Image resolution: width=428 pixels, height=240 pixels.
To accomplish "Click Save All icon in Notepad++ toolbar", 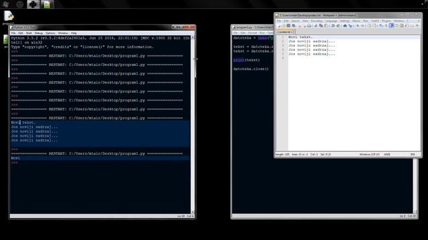I will (294, 25).
